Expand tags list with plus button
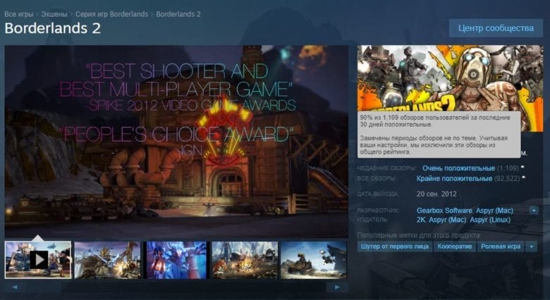Screen dimensions: 550x300 (532, 246)
